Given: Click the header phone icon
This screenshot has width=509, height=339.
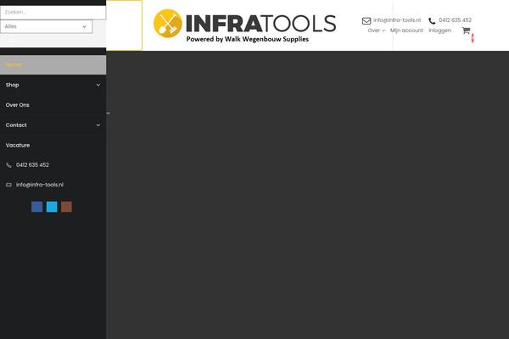Looking at the screenshot, I should 432,20.
